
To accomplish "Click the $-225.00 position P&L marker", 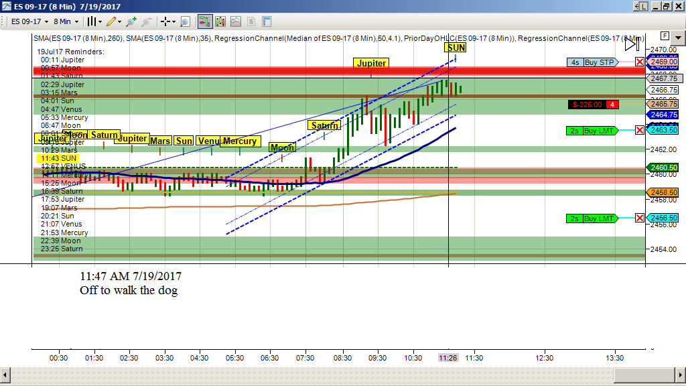I will (x=587, y=105).
